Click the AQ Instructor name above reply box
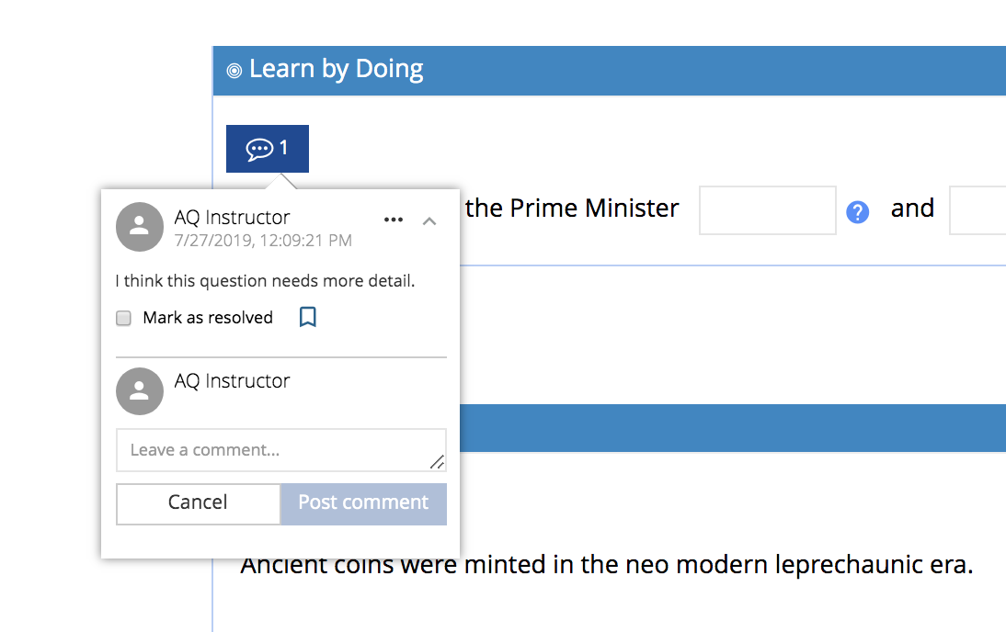Image resolution: width=1006 pixels, height=632 pixels. pyautogui.click(x=233, y=380)
